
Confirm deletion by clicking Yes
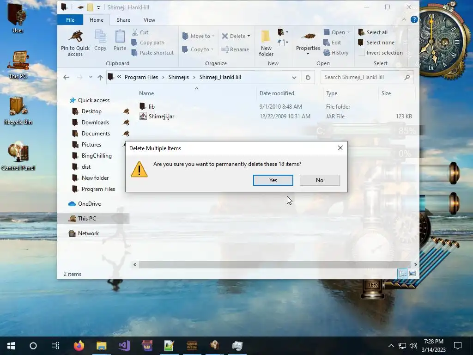click(x=273, y=180)
